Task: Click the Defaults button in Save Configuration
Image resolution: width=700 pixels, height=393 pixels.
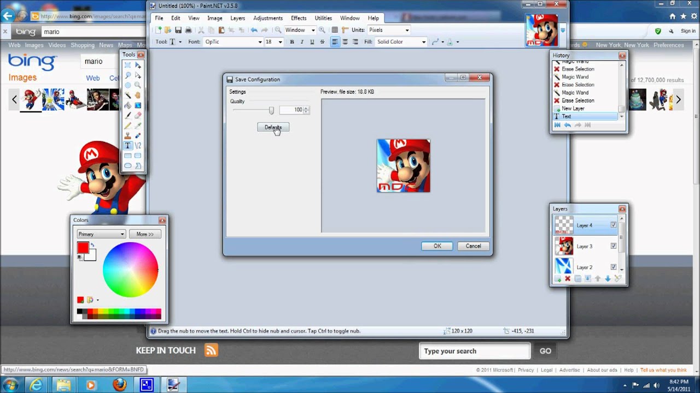Action: (x=273, y=127)
